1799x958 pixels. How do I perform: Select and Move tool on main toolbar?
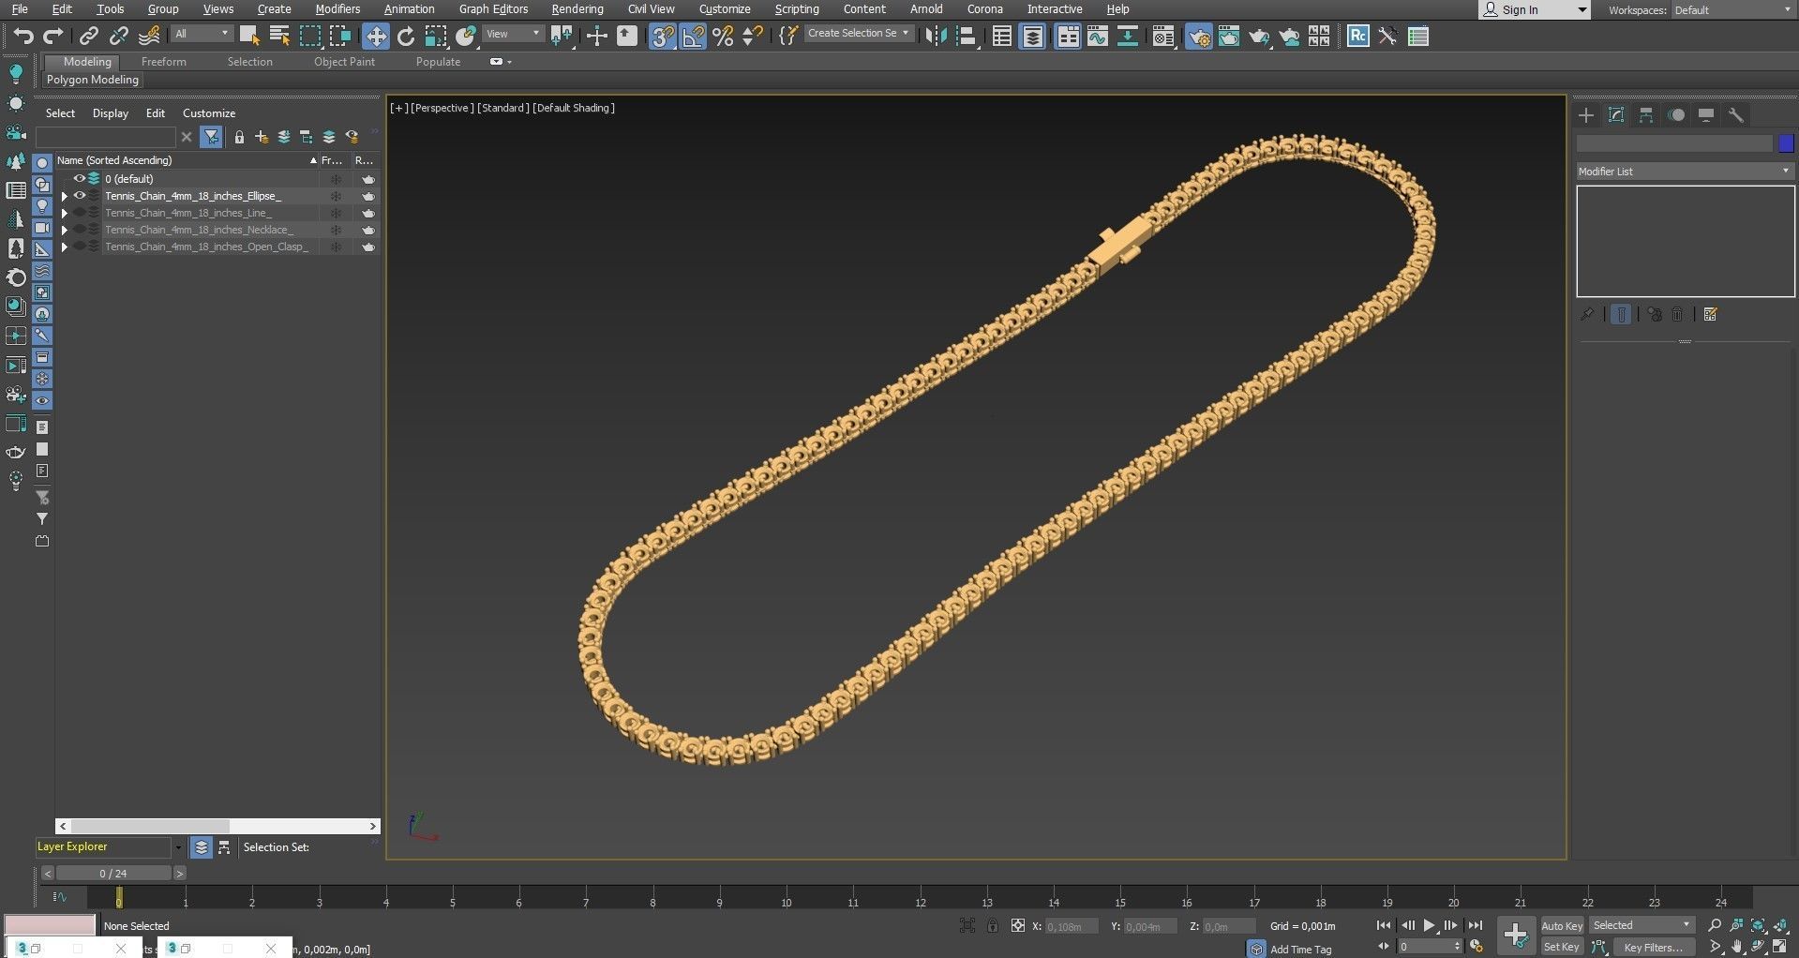(x=376, y=37)
